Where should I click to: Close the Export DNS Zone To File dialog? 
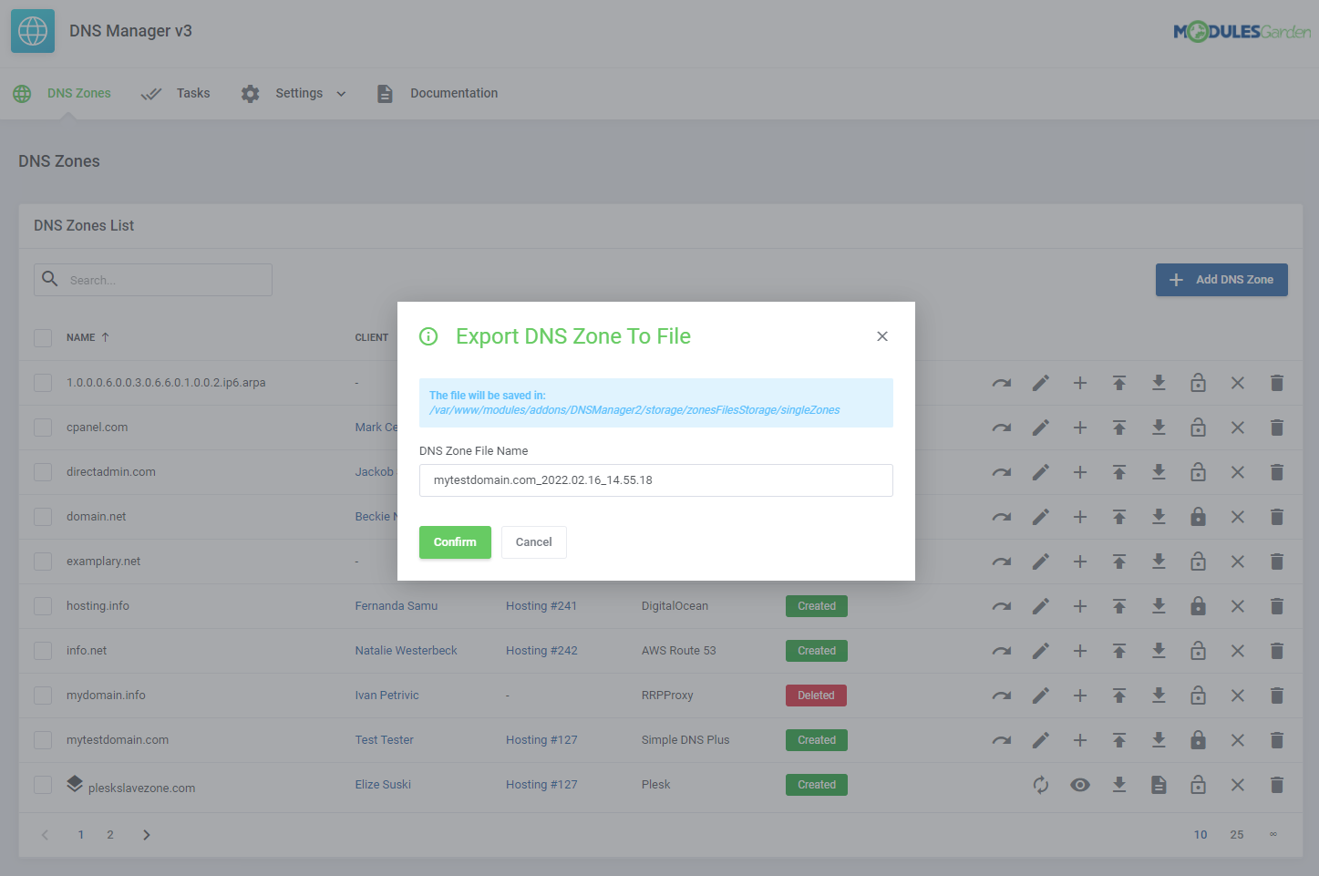(881, 336)
